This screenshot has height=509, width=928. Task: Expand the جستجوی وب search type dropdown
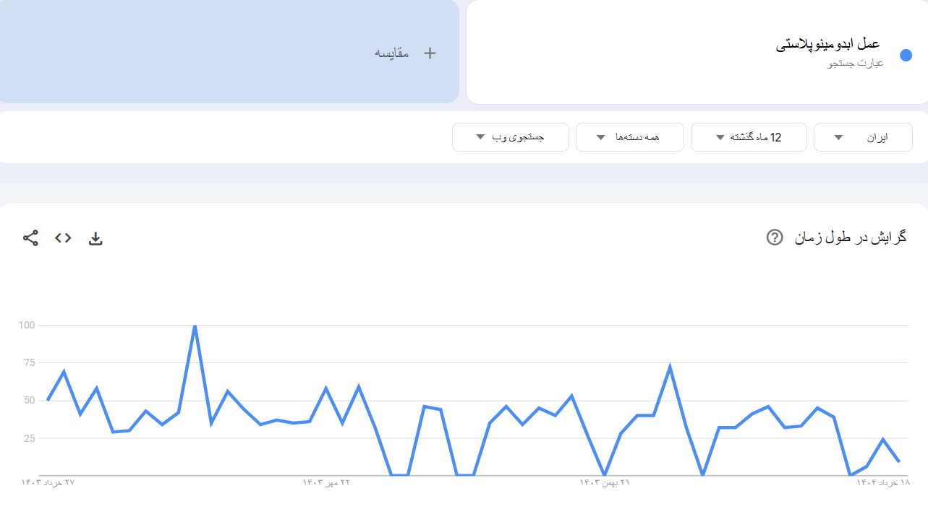point(510,137)
